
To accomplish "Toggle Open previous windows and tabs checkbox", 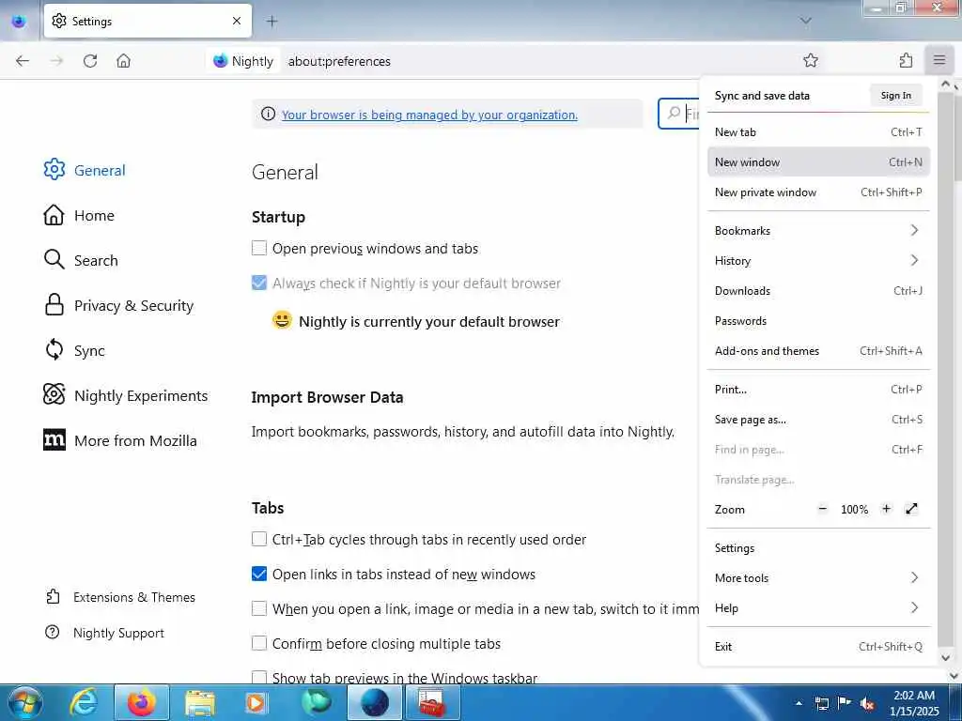I will pos(259,248).
